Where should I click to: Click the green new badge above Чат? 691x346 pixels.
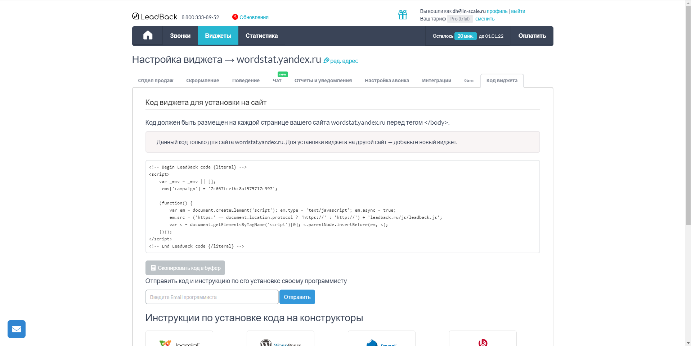283,74
